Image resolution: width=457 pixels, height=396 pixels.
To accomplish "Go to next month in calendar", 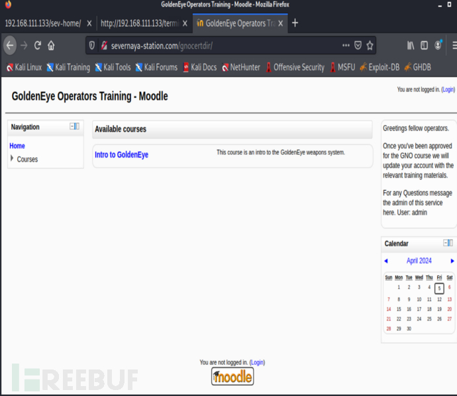I will pos(452,261).
